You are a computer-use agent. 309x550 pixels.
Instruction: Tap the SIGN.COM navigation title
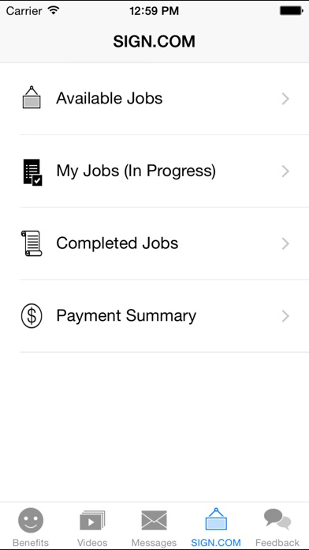154,42
